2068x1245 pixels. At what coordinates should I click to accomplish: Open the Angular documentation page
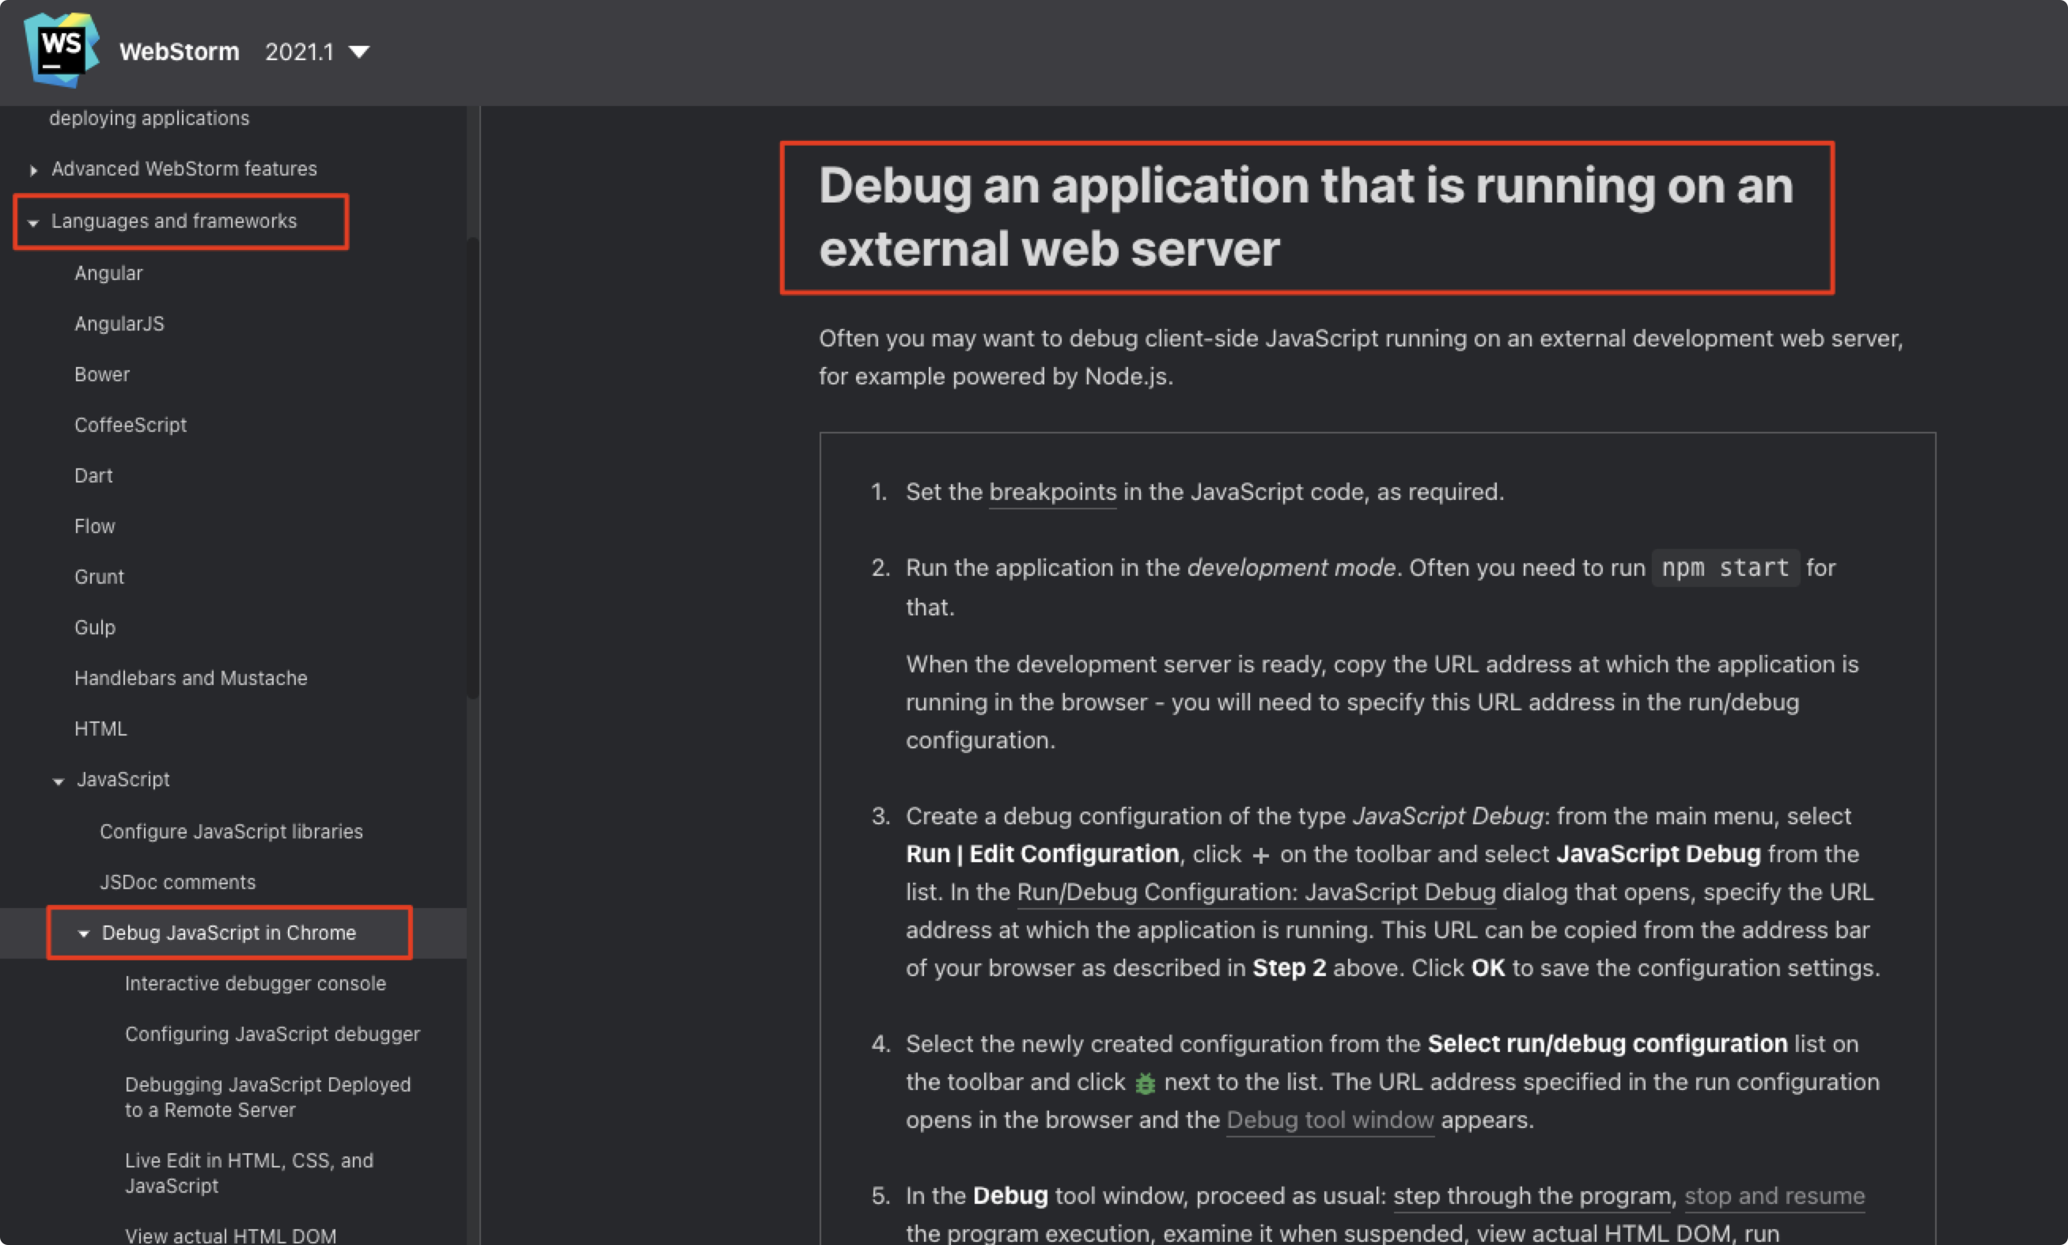click(x=108, y=274)
